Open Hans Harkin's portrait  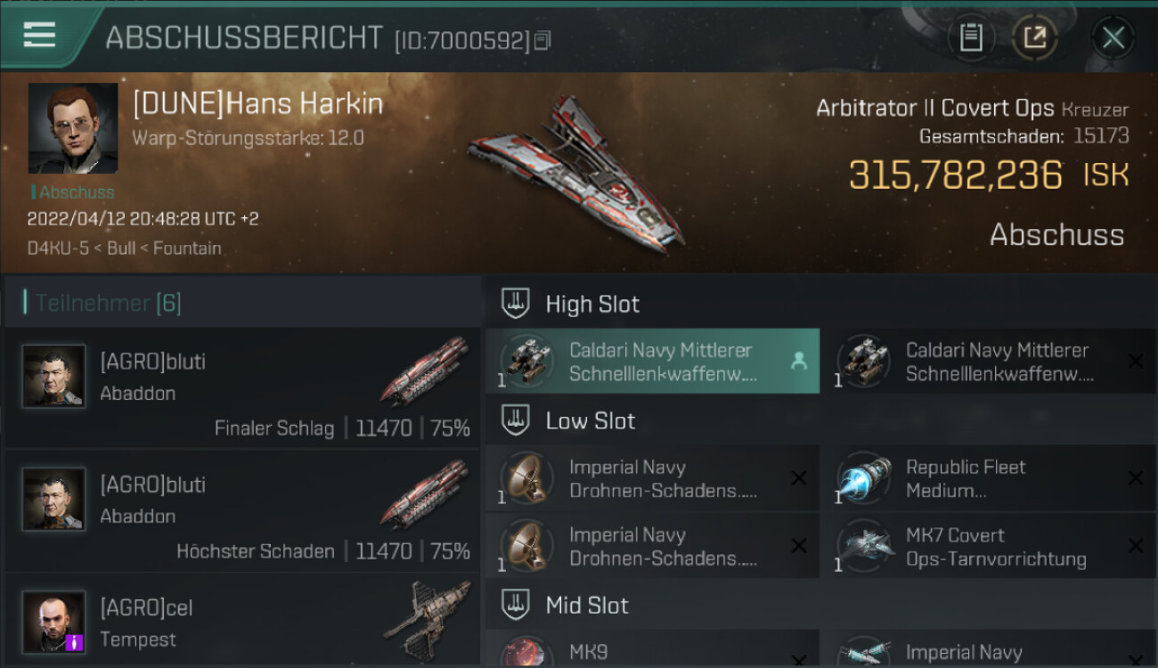[73, 128]
